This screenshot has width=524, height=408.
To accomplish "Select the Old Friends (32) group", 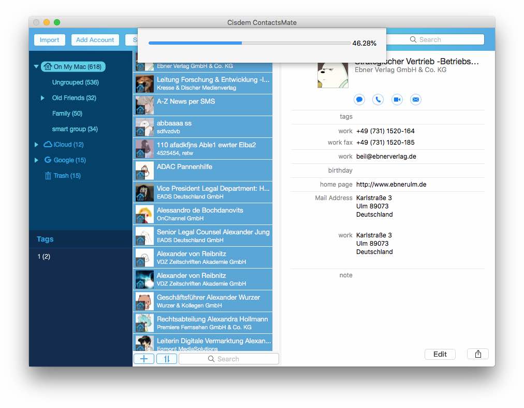I will [74, 98].
